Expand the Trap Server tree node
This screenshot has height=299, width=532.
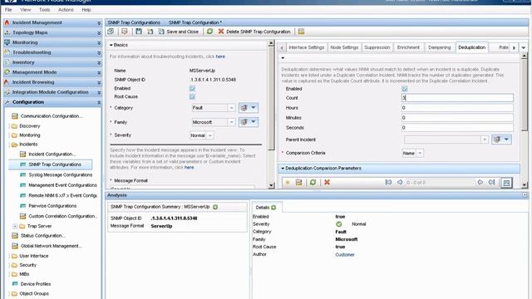15,226
